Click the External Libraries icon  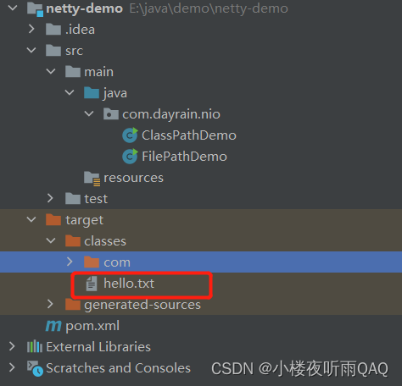(35, 346)
